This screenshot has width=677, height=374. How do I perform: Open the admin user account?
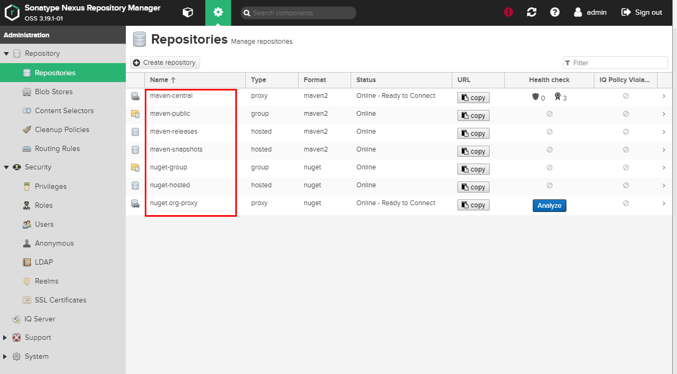pyautogui.click(x=590, y=12)
